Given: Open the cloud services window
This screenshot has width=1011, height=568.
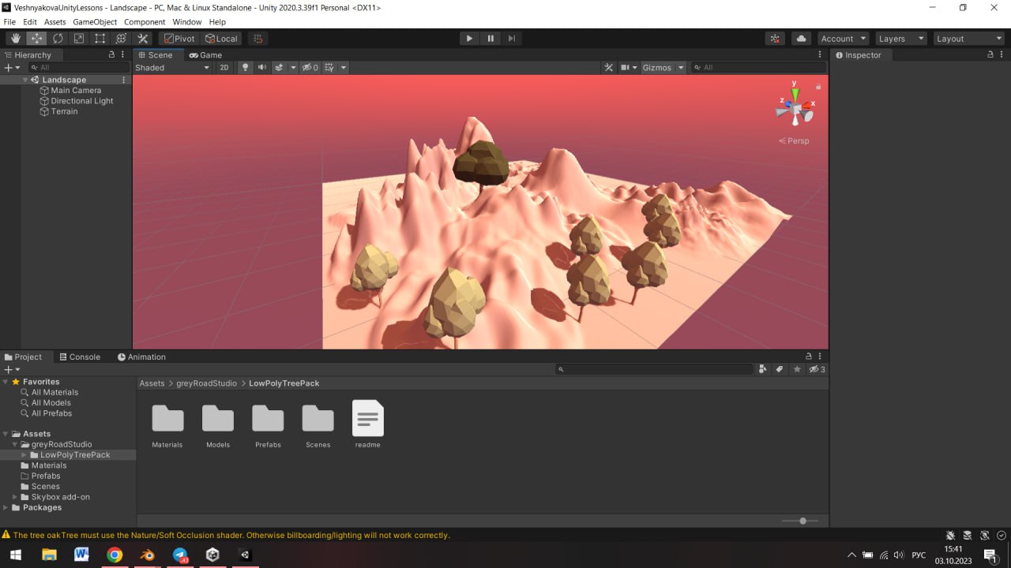Looking at the screenshot, I should tap(802, 39).
